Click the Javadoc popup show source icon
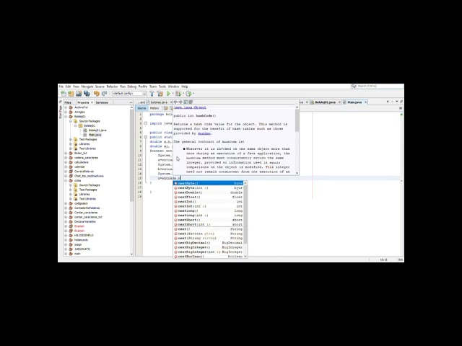462x346 pixels. pyautogui.click(x=191, y=102)
